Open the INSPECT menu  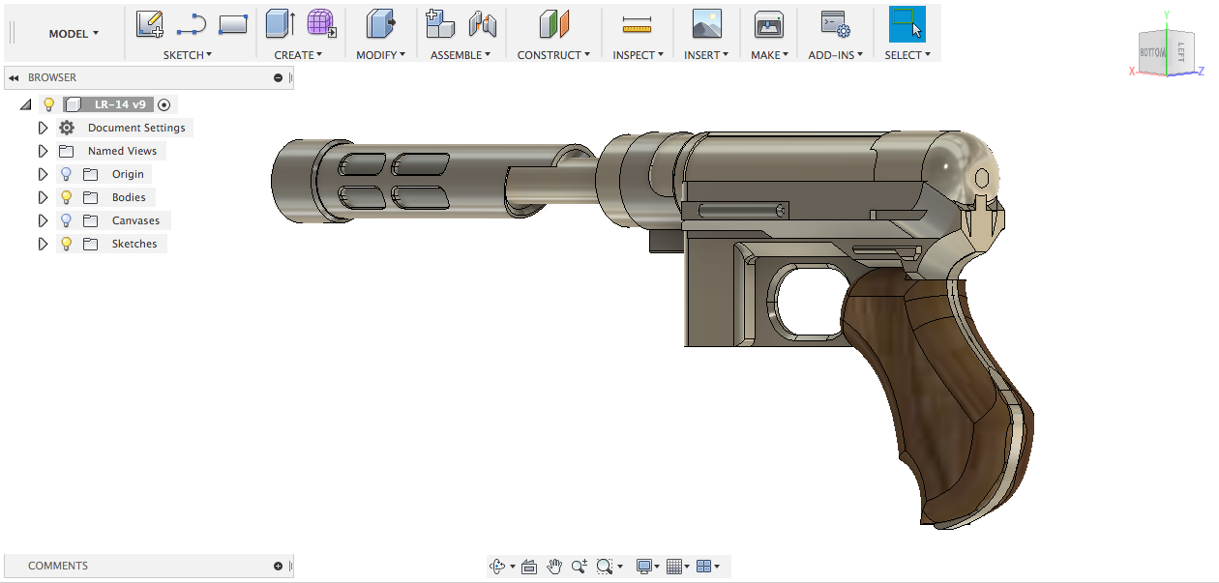coord(639,55)
